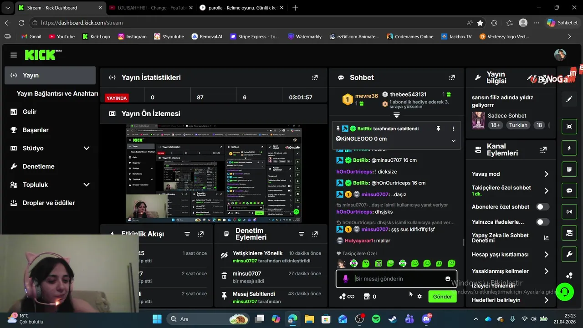
Task: Click mevre36 in the chat leaderboard
Action: [x=366, y=96]
